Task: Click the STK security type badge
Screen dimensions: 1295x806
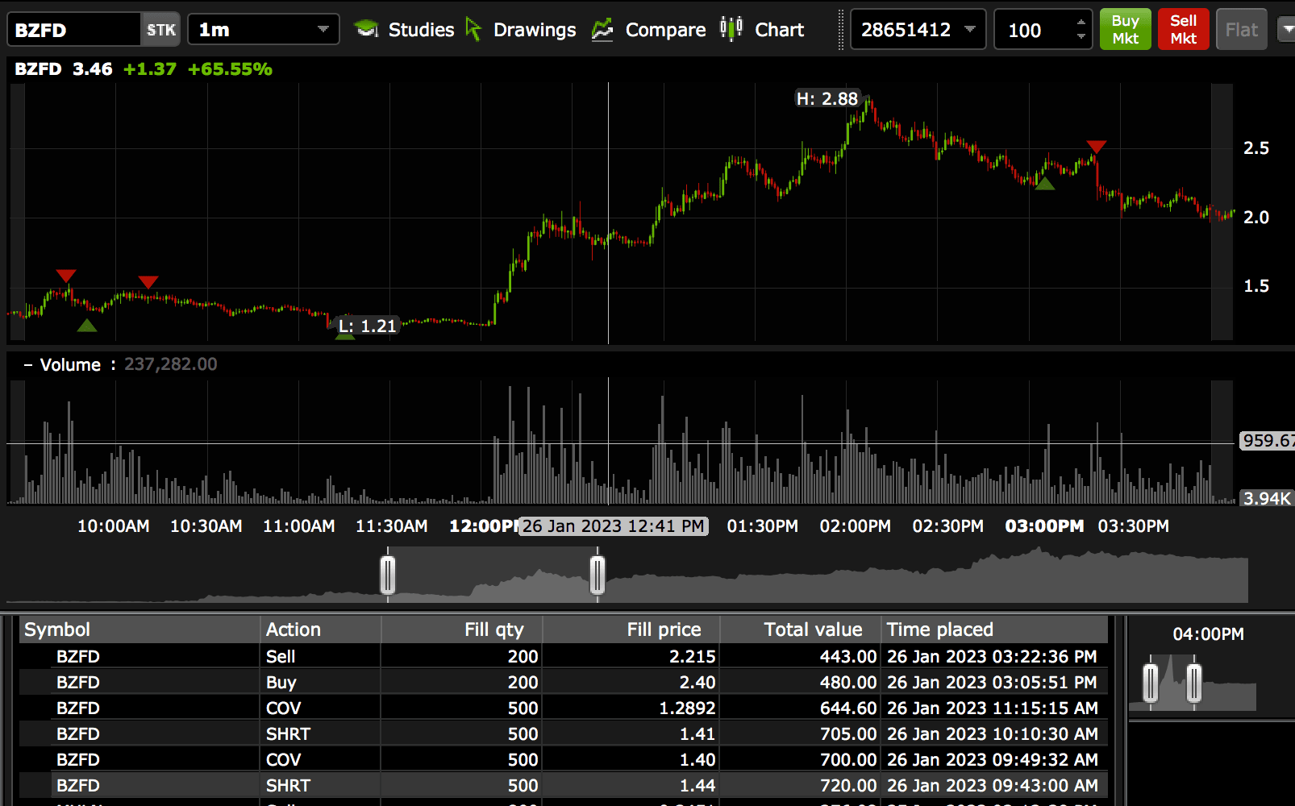Action: click(x=160, y=30)
